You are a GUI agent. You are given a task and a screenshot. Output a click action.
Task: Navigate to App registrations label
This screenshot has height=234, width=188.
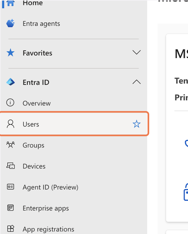point(48,229)
